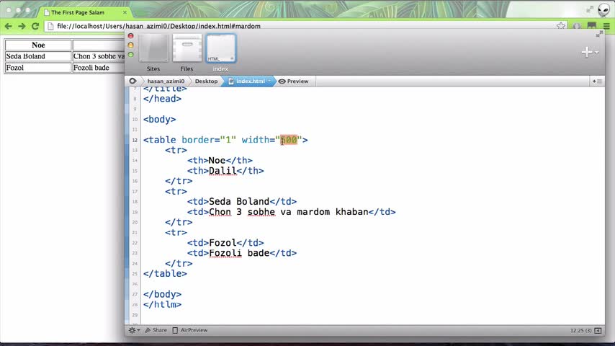Click the Fozol cell in the webpage table
615x346 pixels.
pos(38,68)
